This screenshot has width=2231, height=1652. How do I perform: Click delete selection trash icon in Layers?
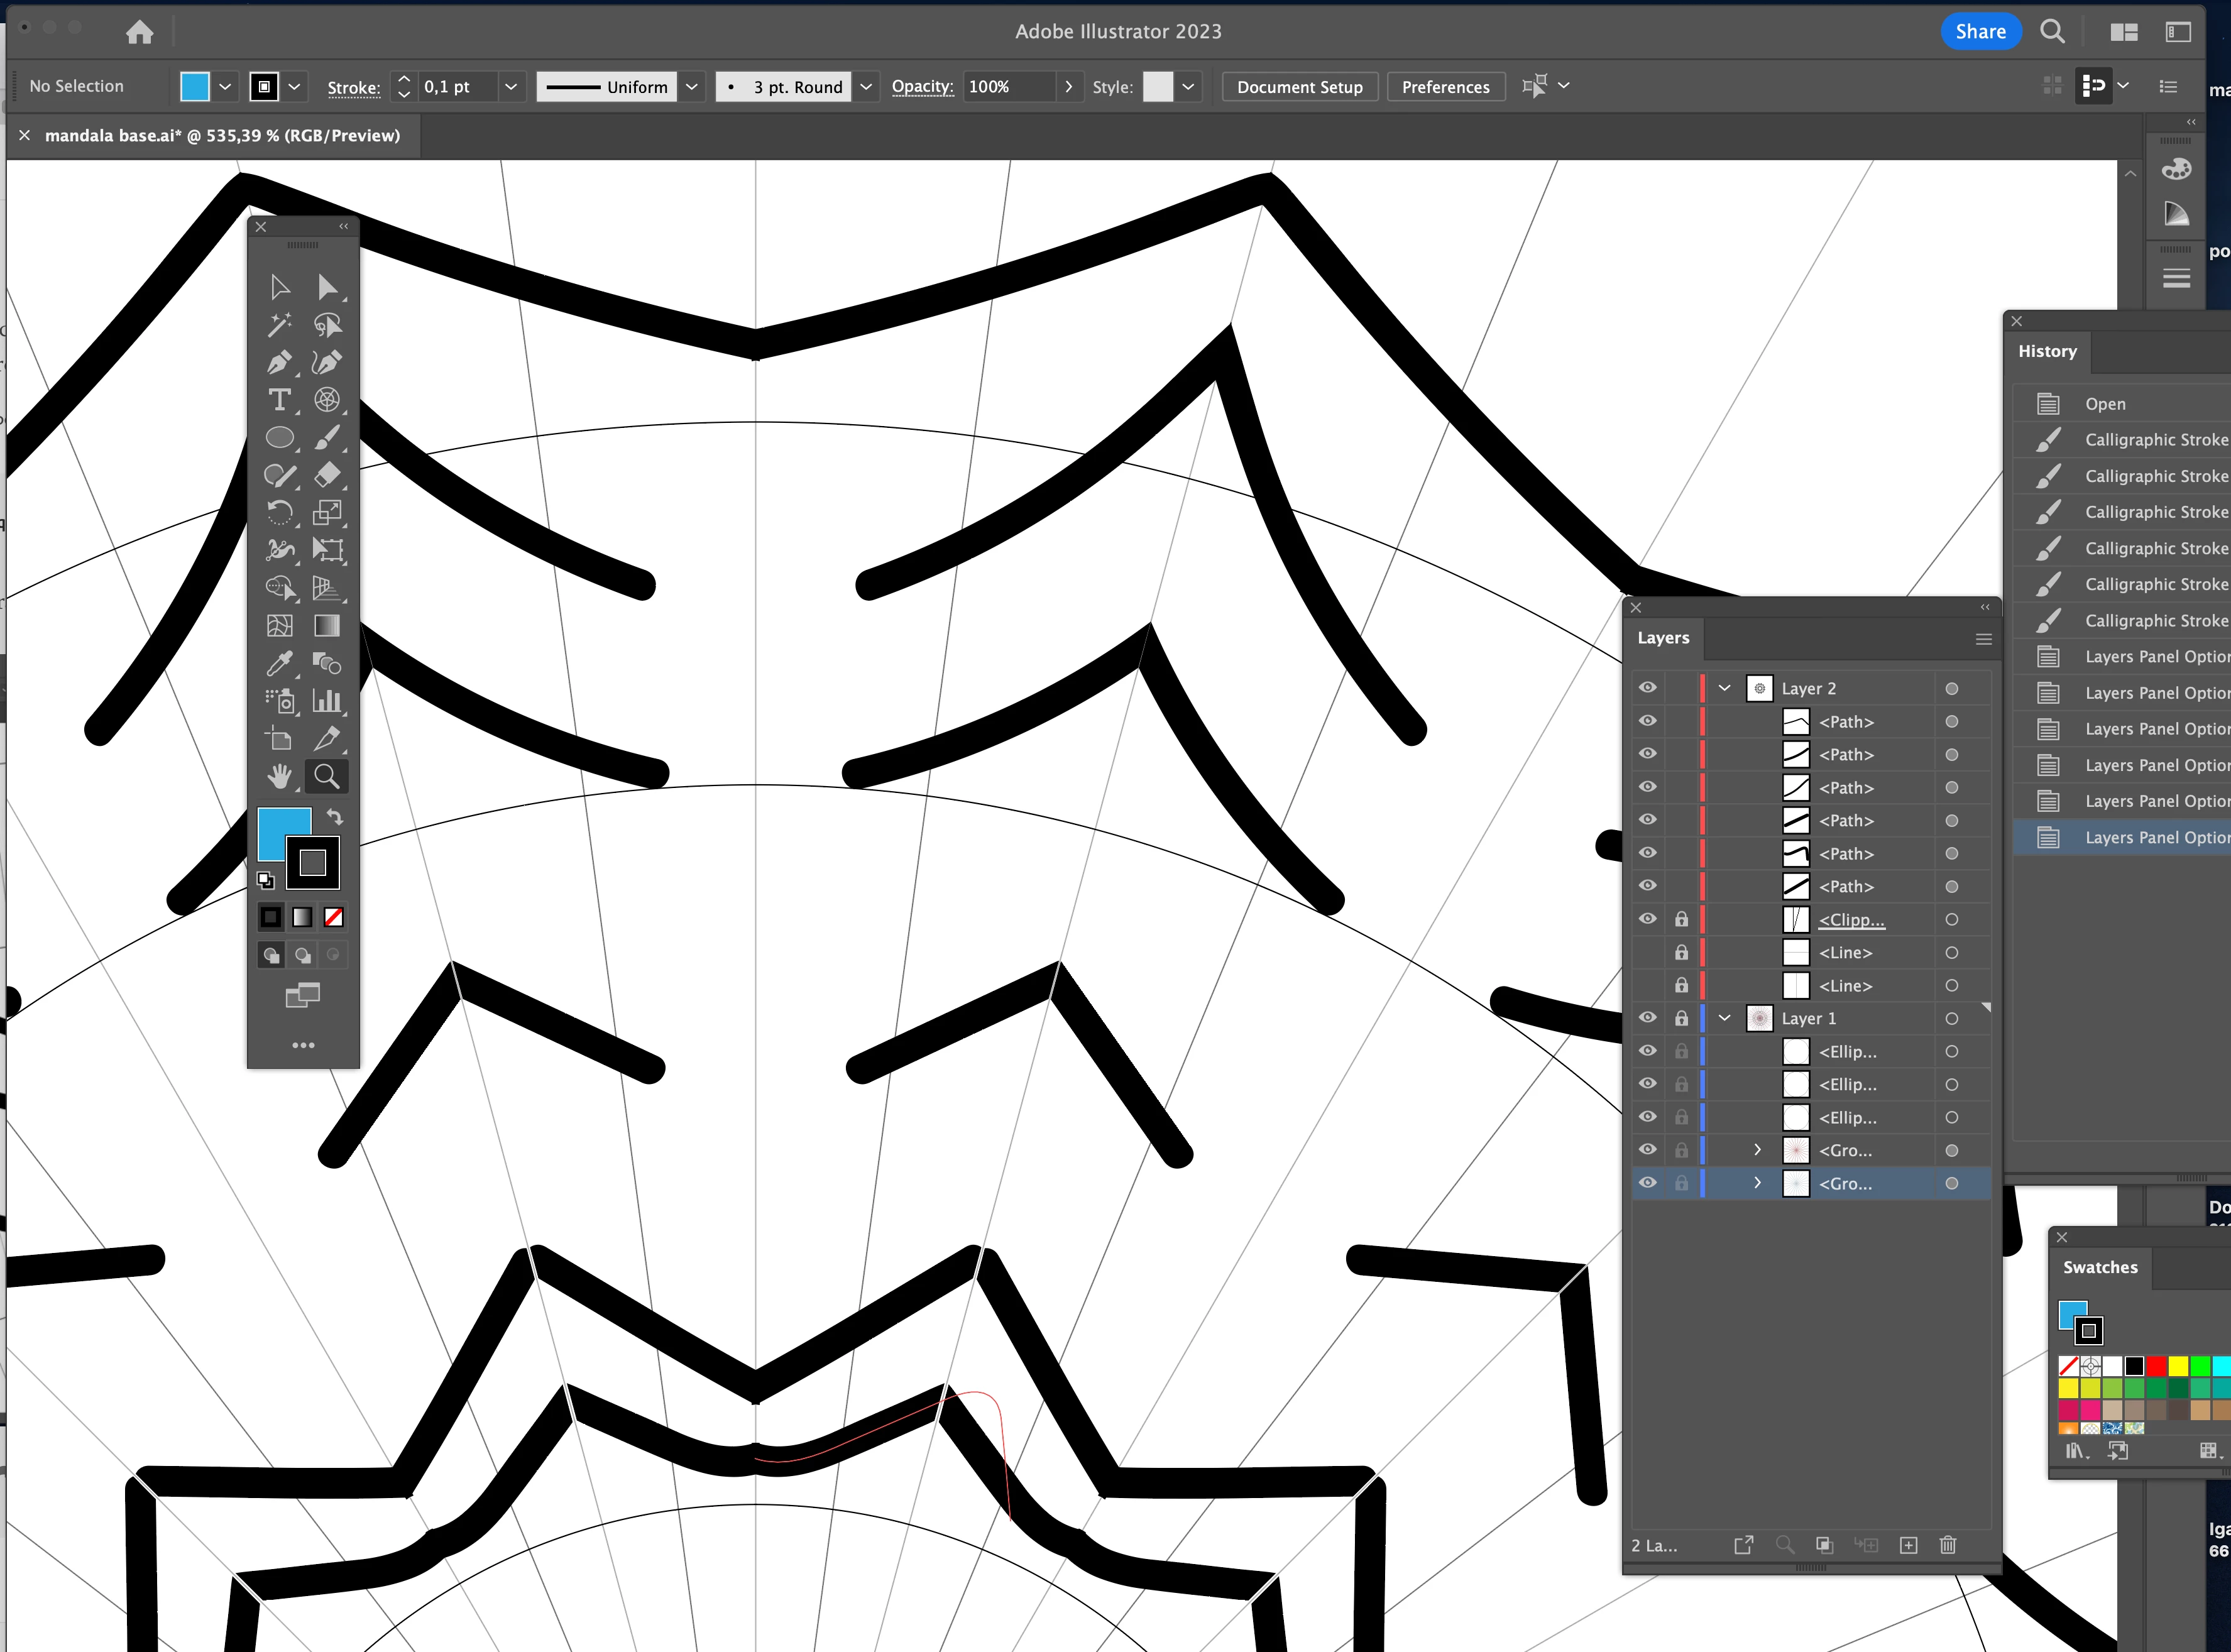(x=1947, y=1545)
